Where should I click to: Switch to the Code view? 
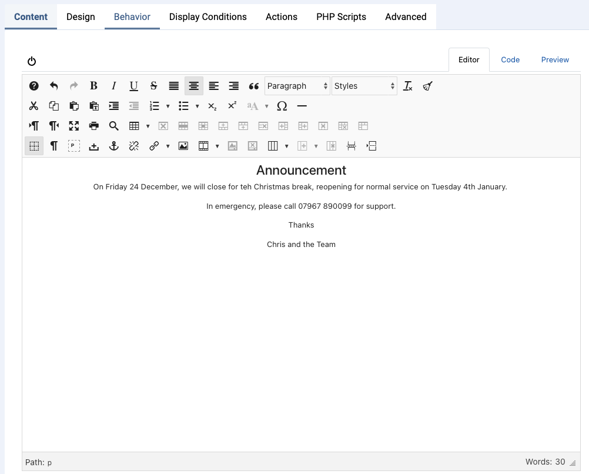click(x=510, y=59)
